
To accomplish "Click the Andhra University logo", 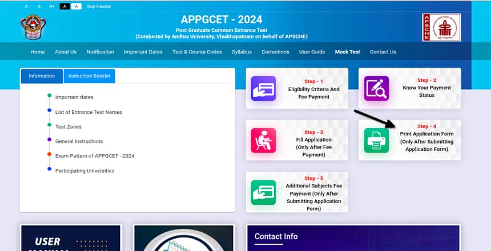I will [31, 27].
